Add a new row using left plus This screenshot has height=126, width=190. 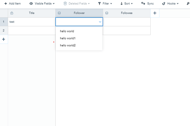point(4,39)
